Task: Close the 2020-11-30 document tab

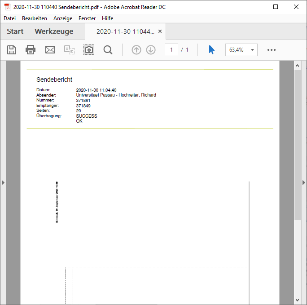Action: (160, 31)
